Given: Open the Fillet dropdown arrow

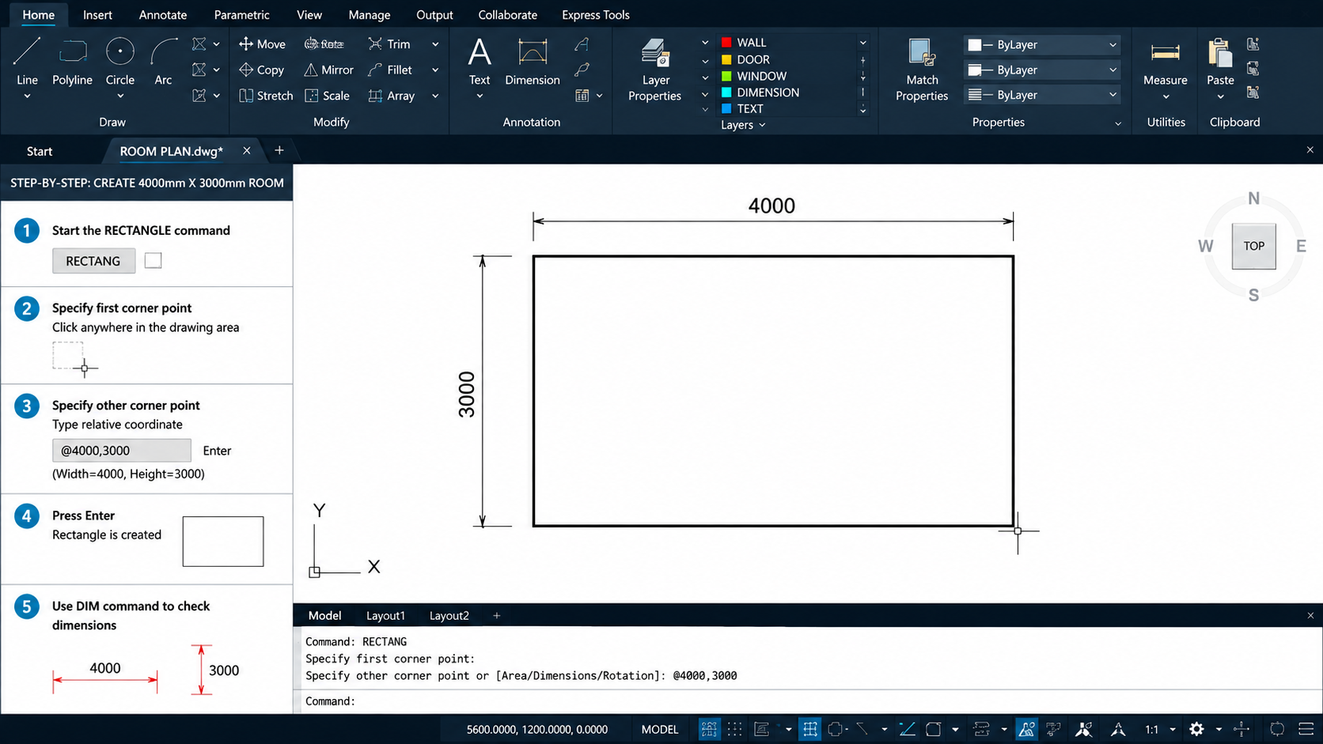Looking at the screenshot, I should pyautogui.click(x=434, y=70).
